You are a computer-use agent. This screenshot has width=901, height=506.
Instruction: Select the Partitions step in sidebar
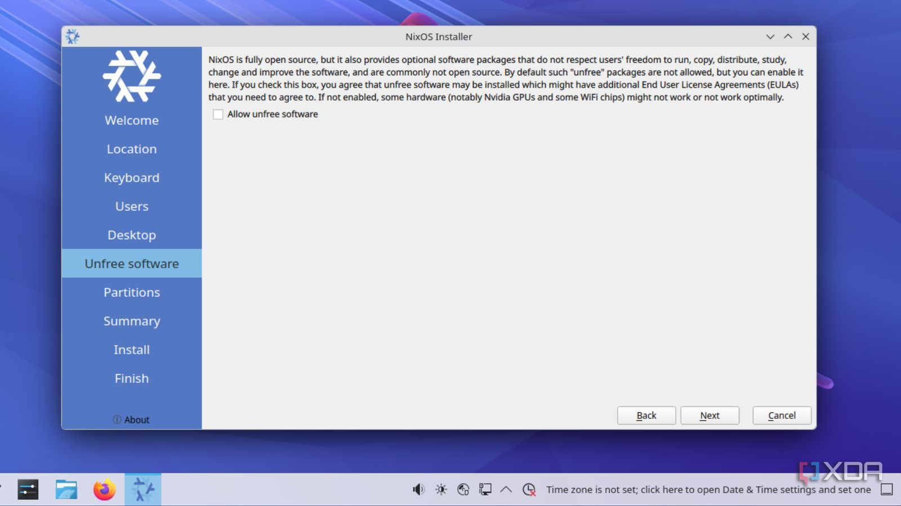pos(132,292)
